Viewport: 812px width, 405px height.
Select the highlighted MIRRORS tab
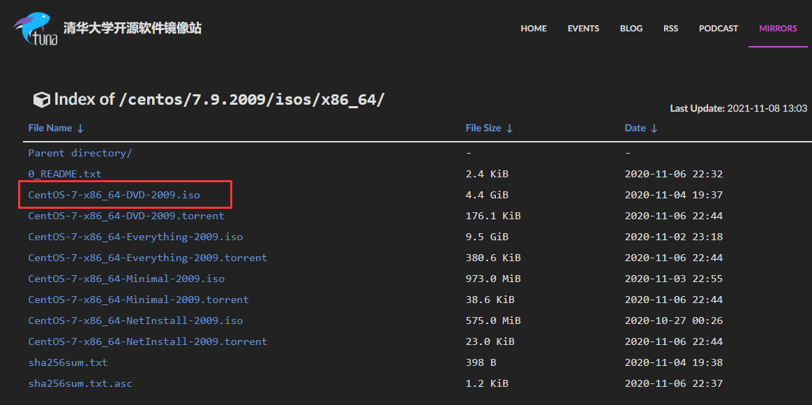pyautogui.click(x=777, y=29)
